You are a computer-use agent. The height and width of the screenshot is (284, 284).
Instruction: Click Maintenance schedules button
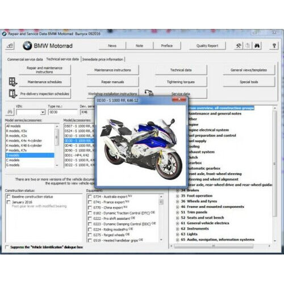coord(45,82)
